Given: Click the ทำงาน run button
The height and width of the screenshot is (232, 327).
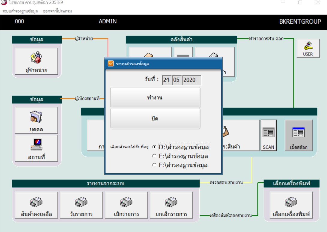Looking at the screenshot, I should pos(155,97).
